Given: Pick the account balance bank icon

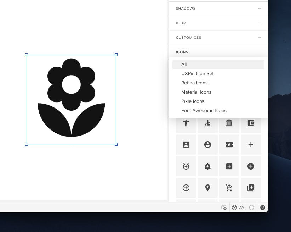Looking at the screenshot, I should point(229,123).
